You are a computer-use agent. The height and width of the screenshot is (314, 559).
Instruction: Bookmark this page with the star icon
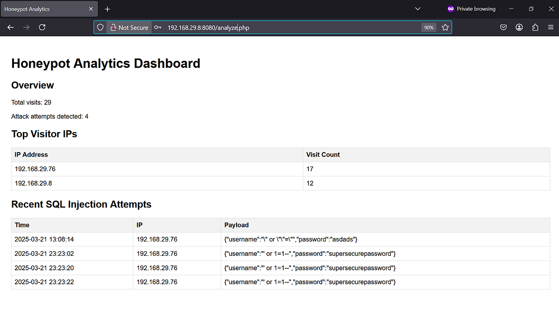pos(445,27)
